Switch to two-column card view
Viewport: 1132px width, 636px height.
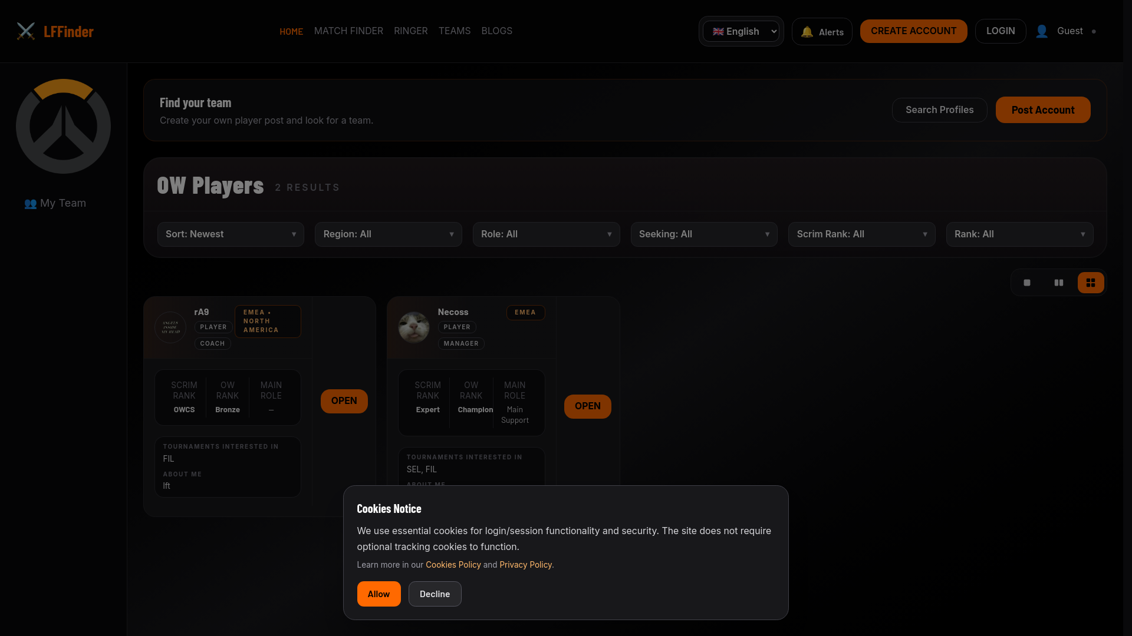click(1059, 283)
